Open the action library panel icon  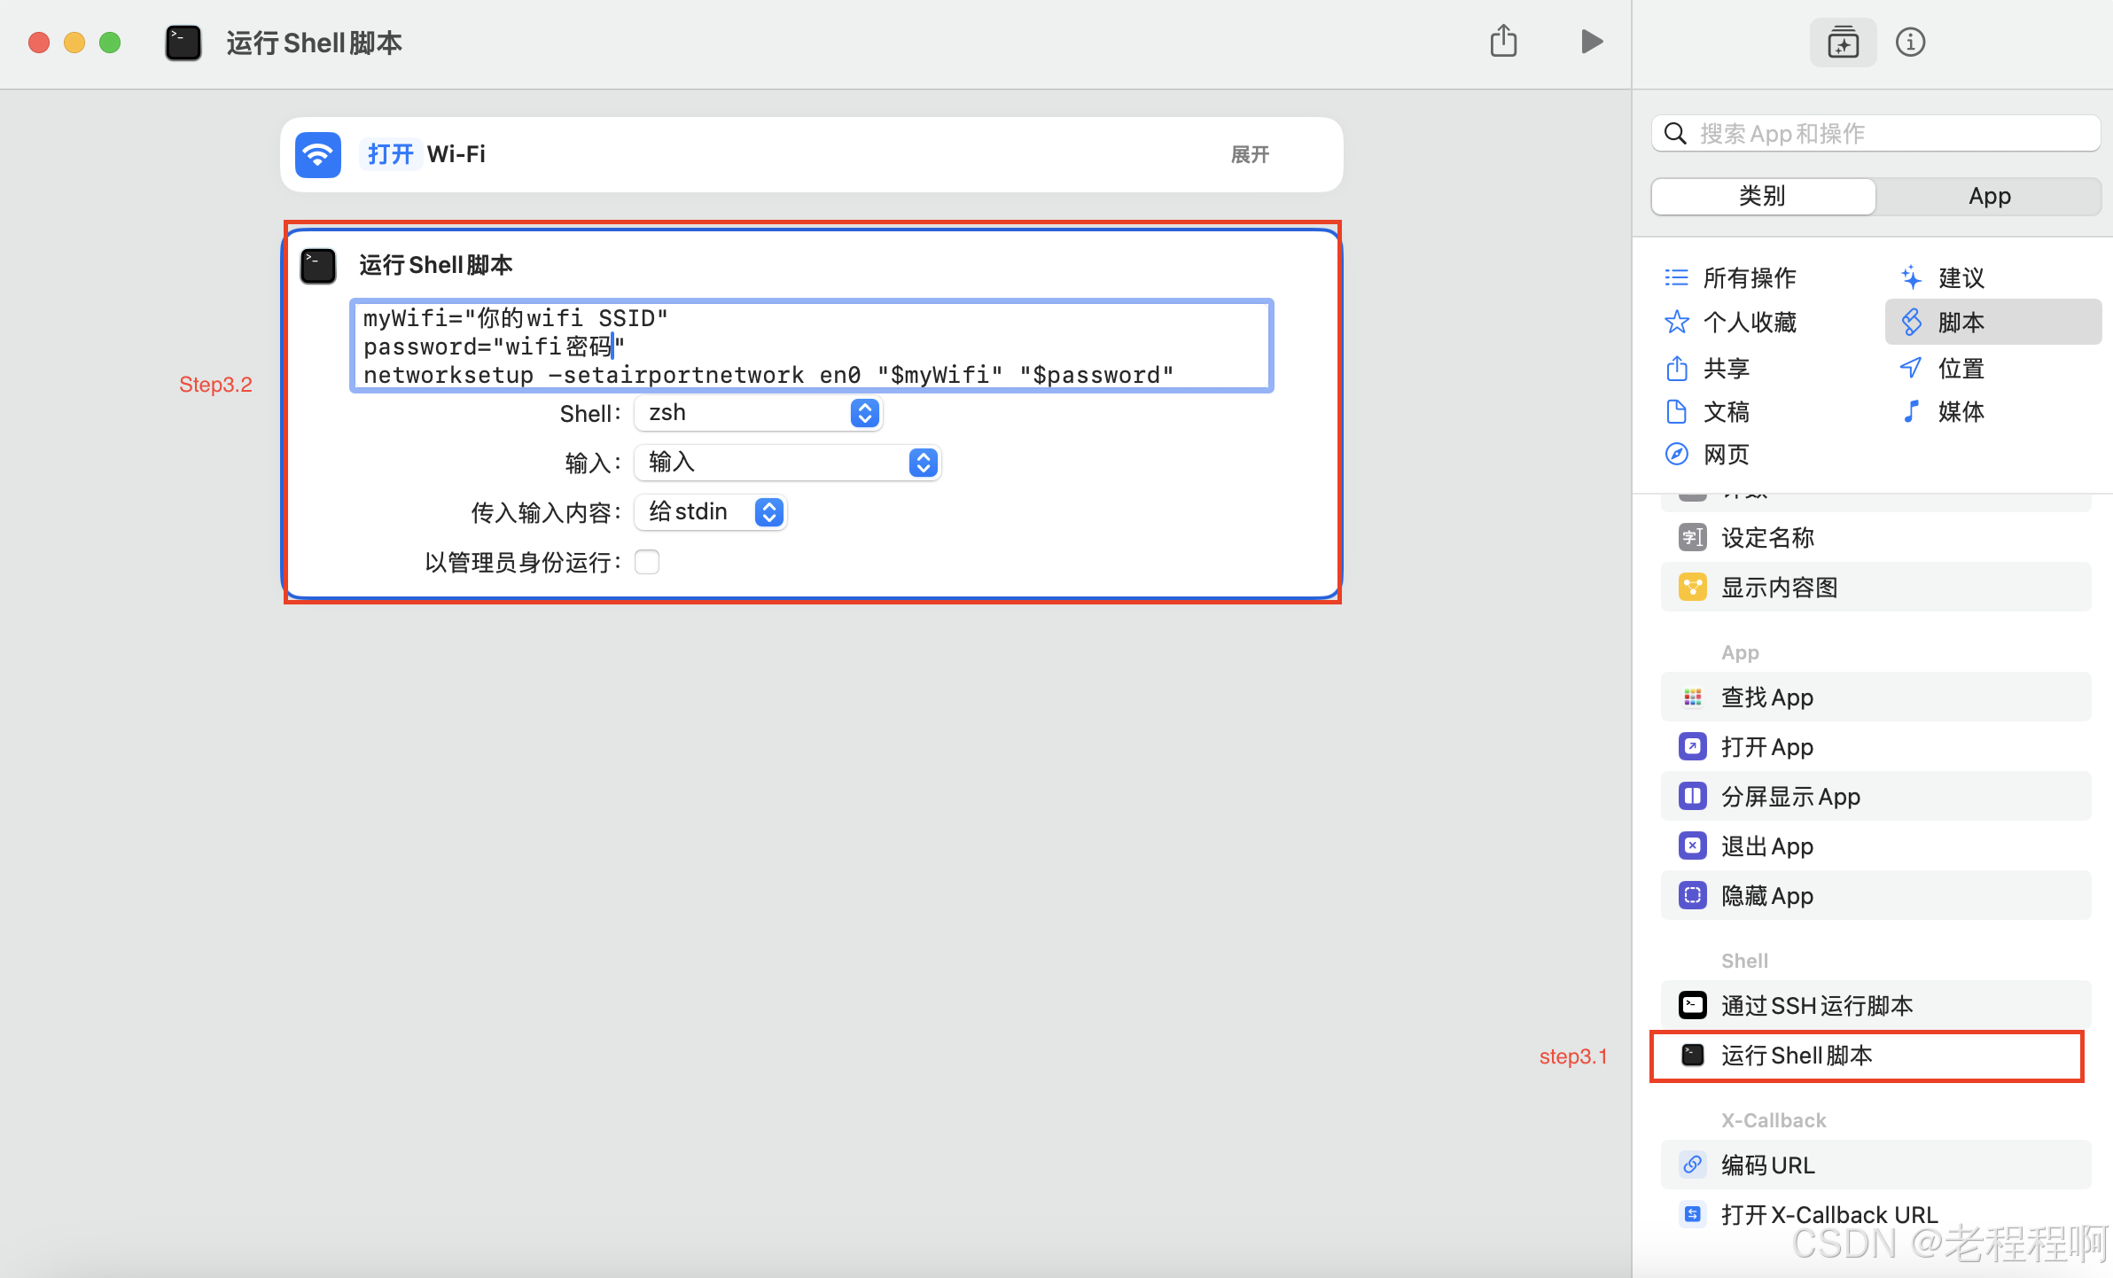click(1843, 42)
